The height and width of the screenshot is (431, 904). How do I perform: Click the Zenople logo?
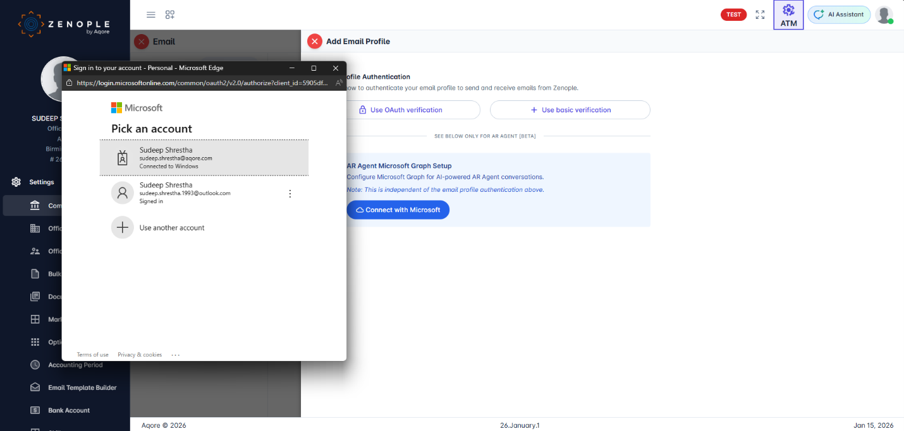[x=63, y=25]
